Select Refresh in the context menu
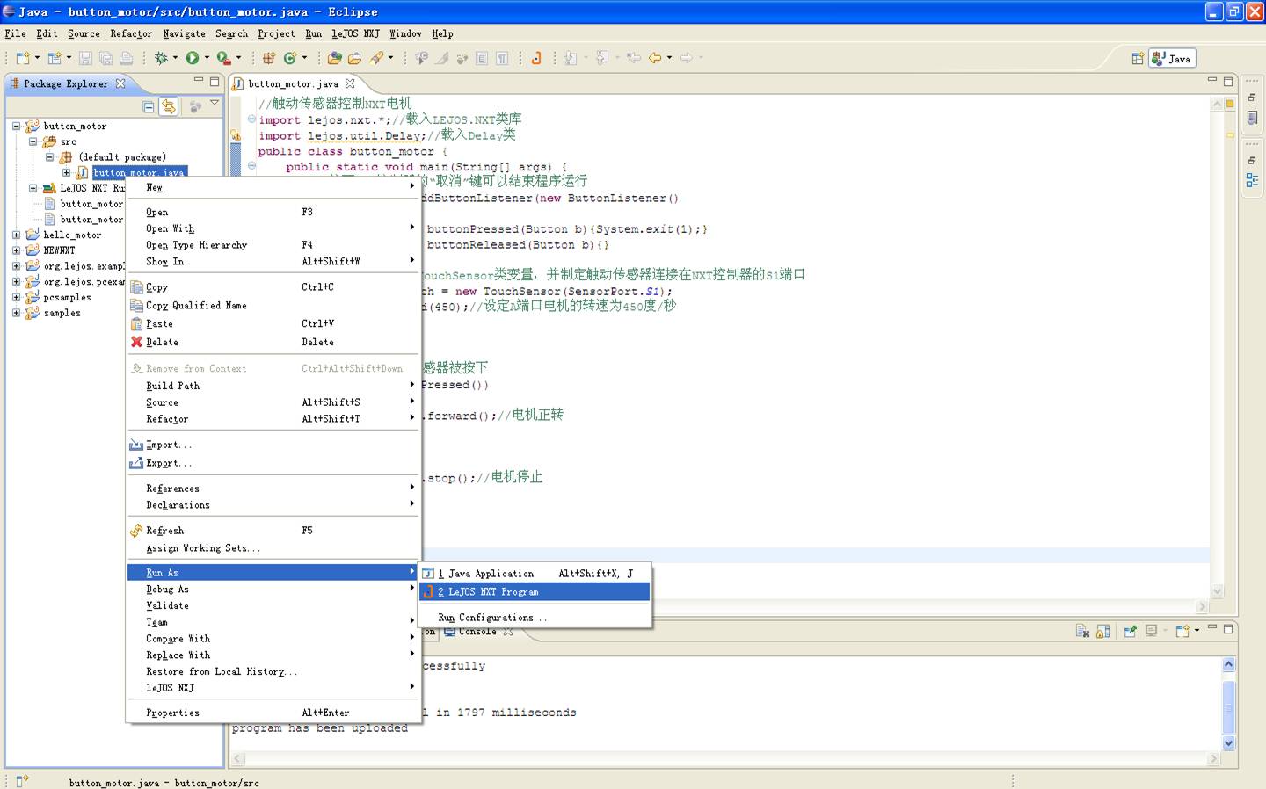The image size is (1266, 789). click(x=165, y=531)
